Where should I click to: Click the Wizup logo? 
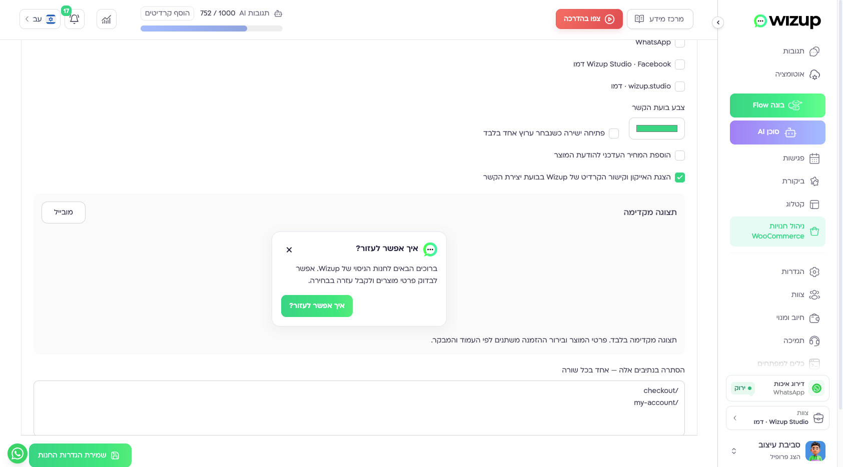pyautogui.click(x=787, y=20)
